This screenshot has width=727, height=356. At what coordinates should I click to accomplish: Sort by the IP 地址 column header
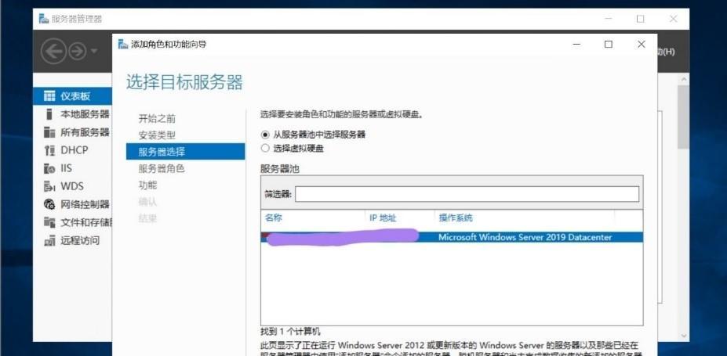pos(383,218)
